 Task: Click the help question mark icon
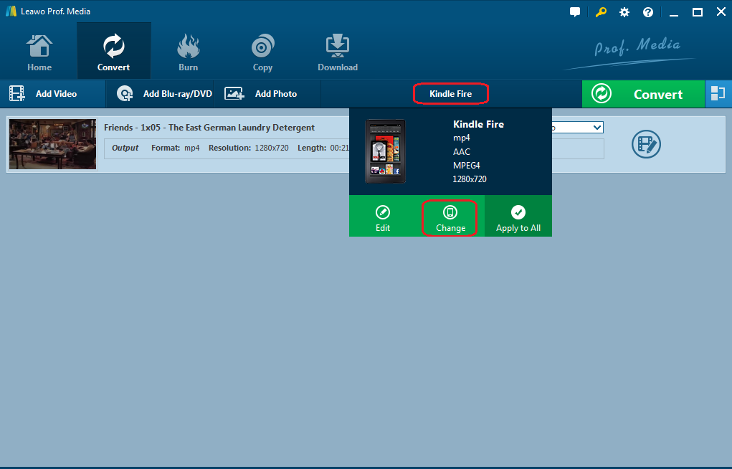648,12
